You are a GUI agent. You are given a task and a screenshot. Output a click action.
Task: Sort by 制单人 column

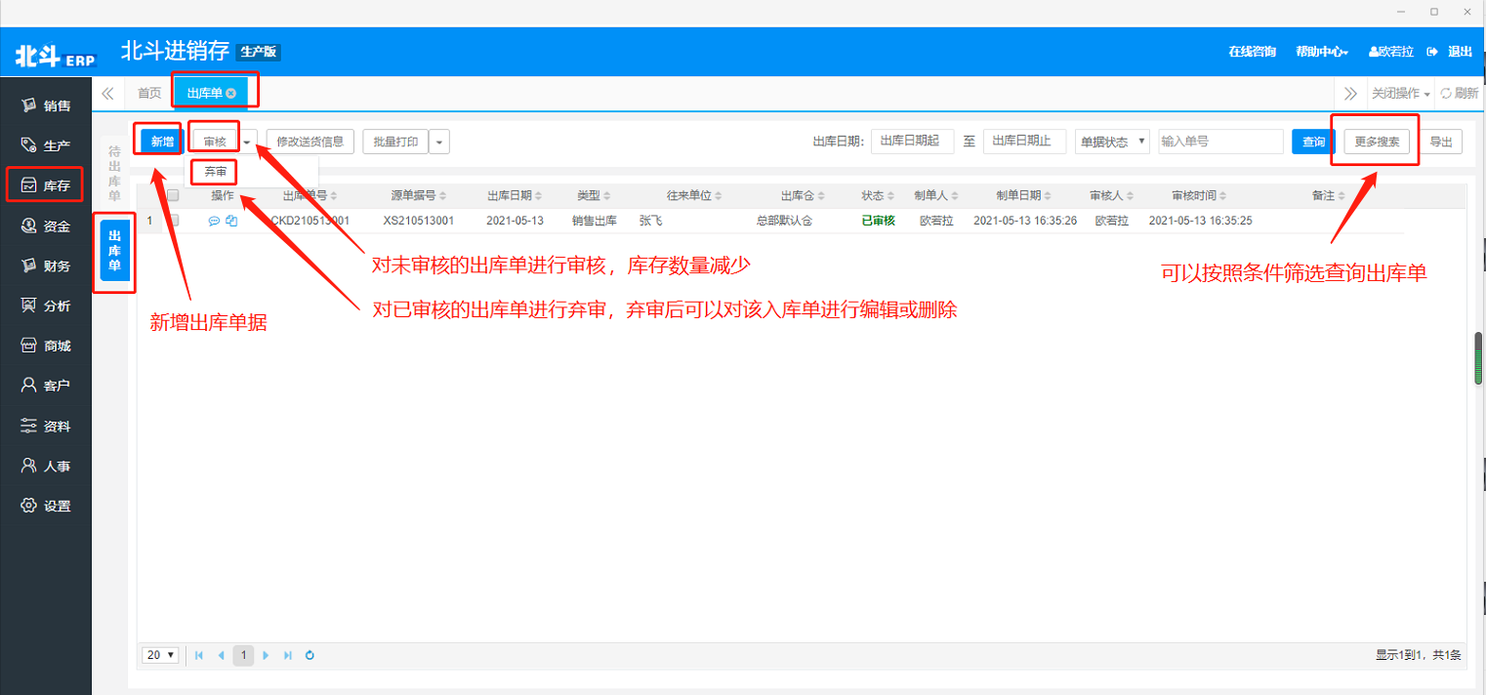(936, 195)
